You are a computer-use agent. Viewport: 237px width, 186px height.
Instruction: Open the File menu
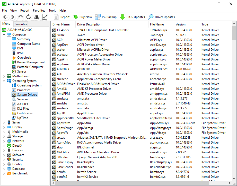(x=4, y=11)
